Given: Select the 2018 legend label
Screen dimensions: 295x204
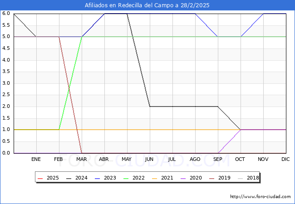Looking at the screenshot, I should click(253, 178).
